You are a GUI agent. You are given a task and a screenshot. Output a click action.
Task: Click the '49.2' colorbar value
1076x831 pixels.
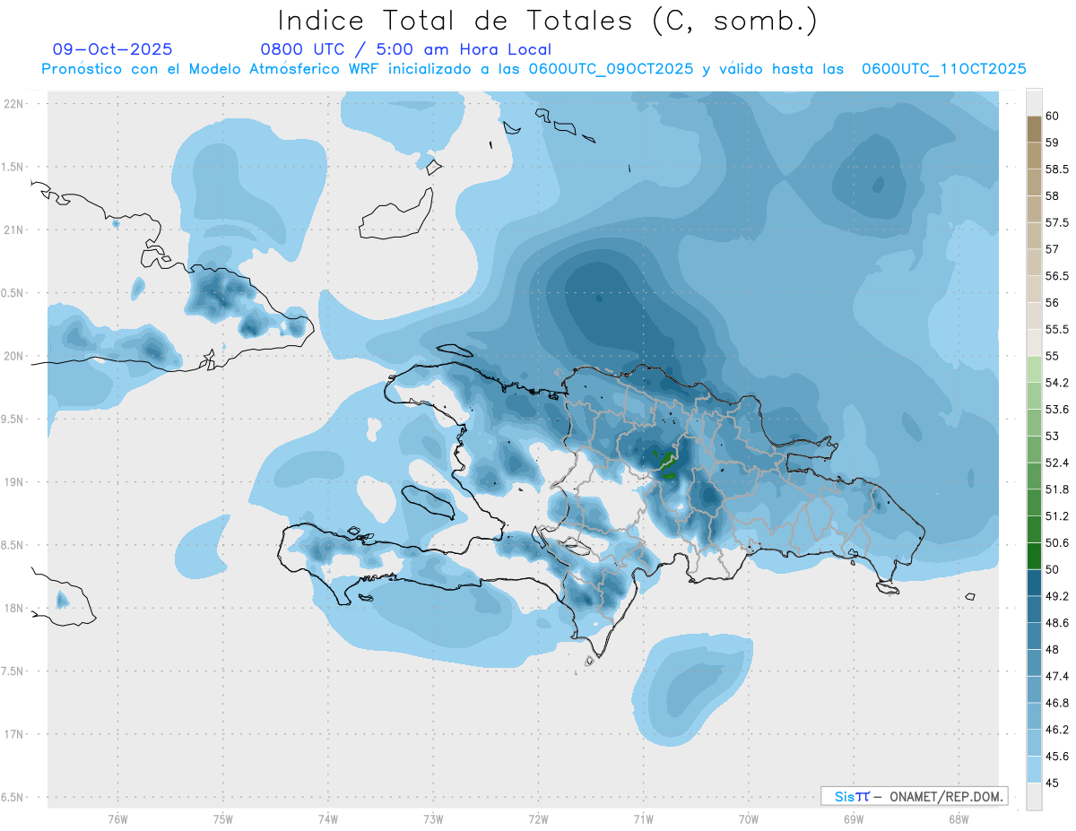pyautogui.click(x=1058, y=596)
